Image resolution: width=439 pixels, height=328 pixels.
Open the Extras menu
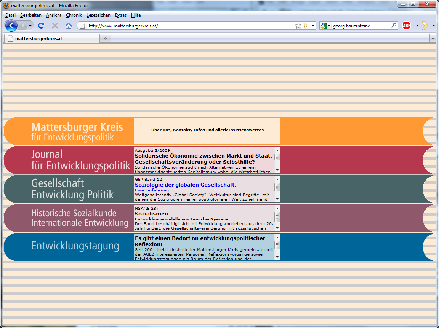pyautogui.click(x=121, y=15)
